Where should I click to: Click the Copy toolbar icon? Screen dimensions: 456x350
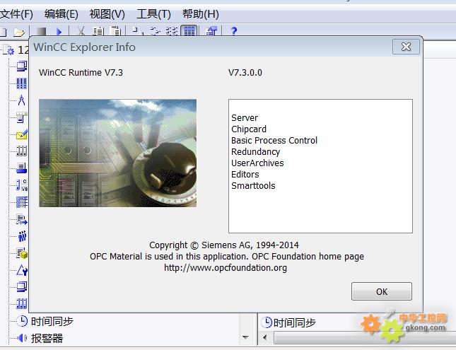[98, 31]
